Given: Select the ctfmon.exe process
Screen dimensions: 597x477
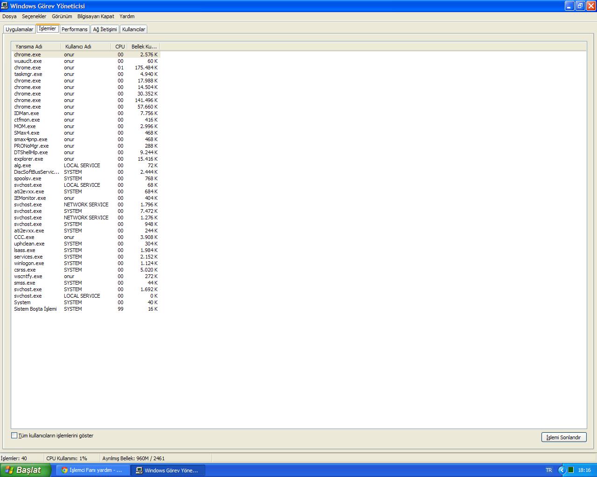Looking at the screenshot, I should click(x=86, y=120).
